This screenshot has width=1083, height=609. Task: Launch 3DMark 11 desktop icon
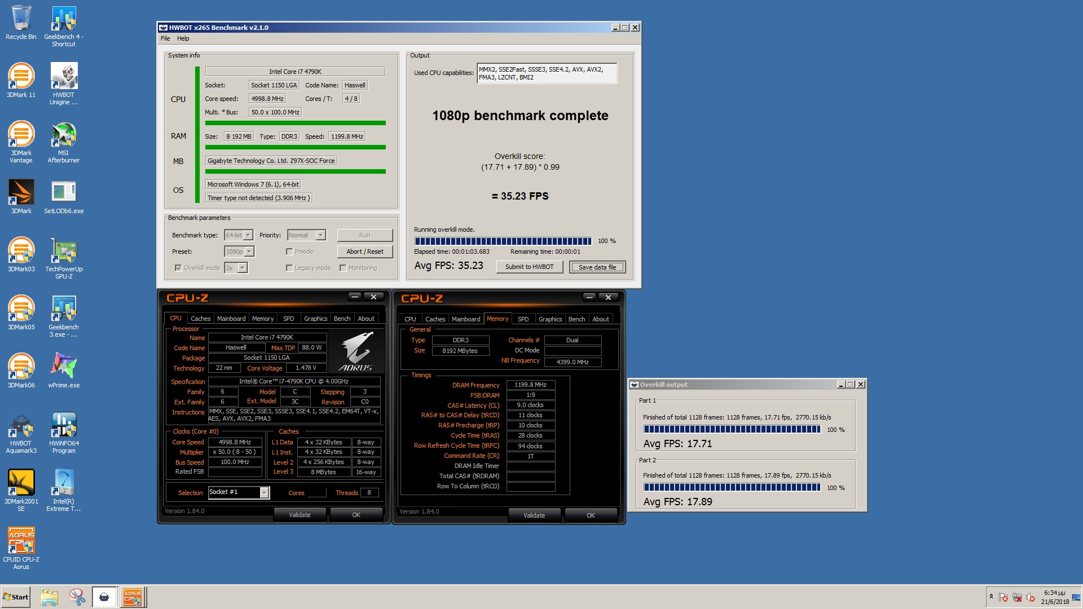pos(21,80)
